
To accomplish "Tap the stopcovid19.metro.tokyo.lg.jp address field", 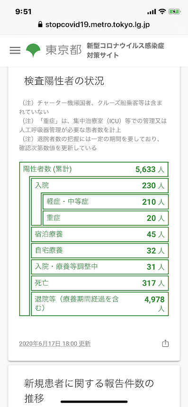I will pyautogui.click(x=94, y=25).
